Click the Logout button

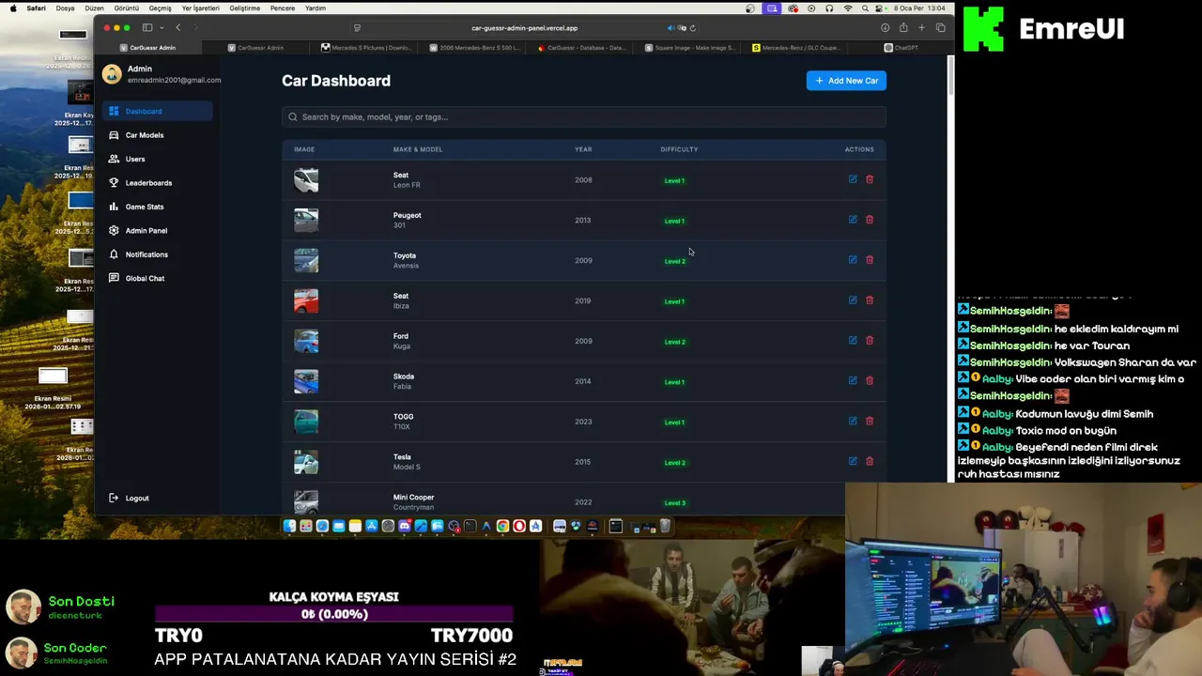coord(130,498)
